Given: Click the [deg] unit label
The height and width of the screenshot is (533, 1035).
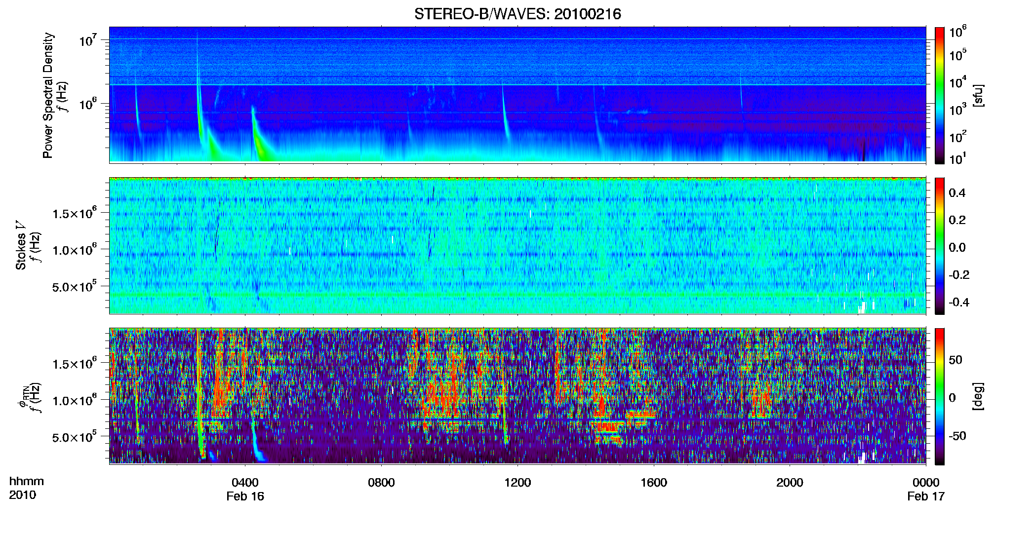Looking at the screenshot, I should [978, 396].
